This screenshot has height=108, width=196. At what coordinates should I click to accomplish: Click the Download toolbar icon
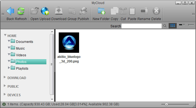[x=59, y=11]
